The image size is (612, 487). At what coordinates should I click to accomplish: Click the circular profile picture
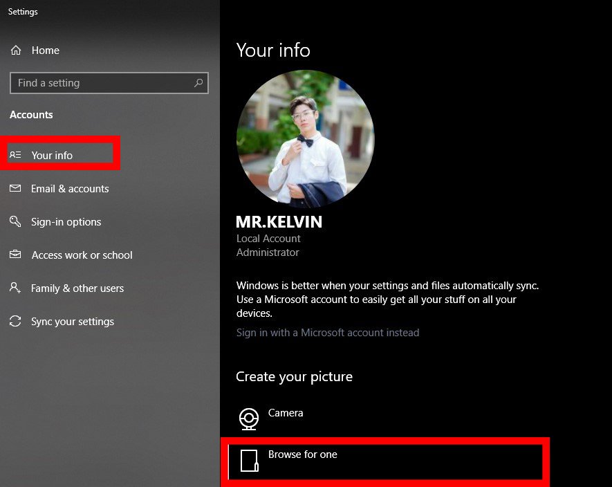click(x=305, y=138)
